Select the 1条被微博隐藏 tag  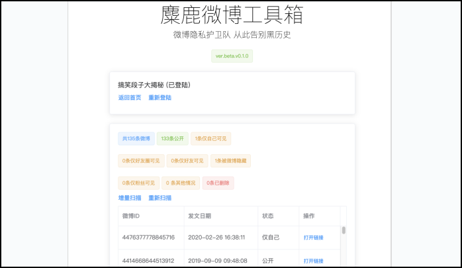pyautogui.click(x=230, y=161)
